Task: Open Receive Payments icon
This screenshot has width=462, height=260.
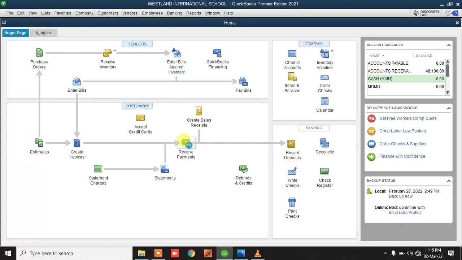Action: click(x=186, y=143)
